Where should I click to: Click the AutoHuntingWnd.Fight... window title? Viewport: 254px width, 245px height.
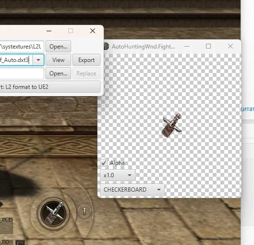click(x=144, y=47)
